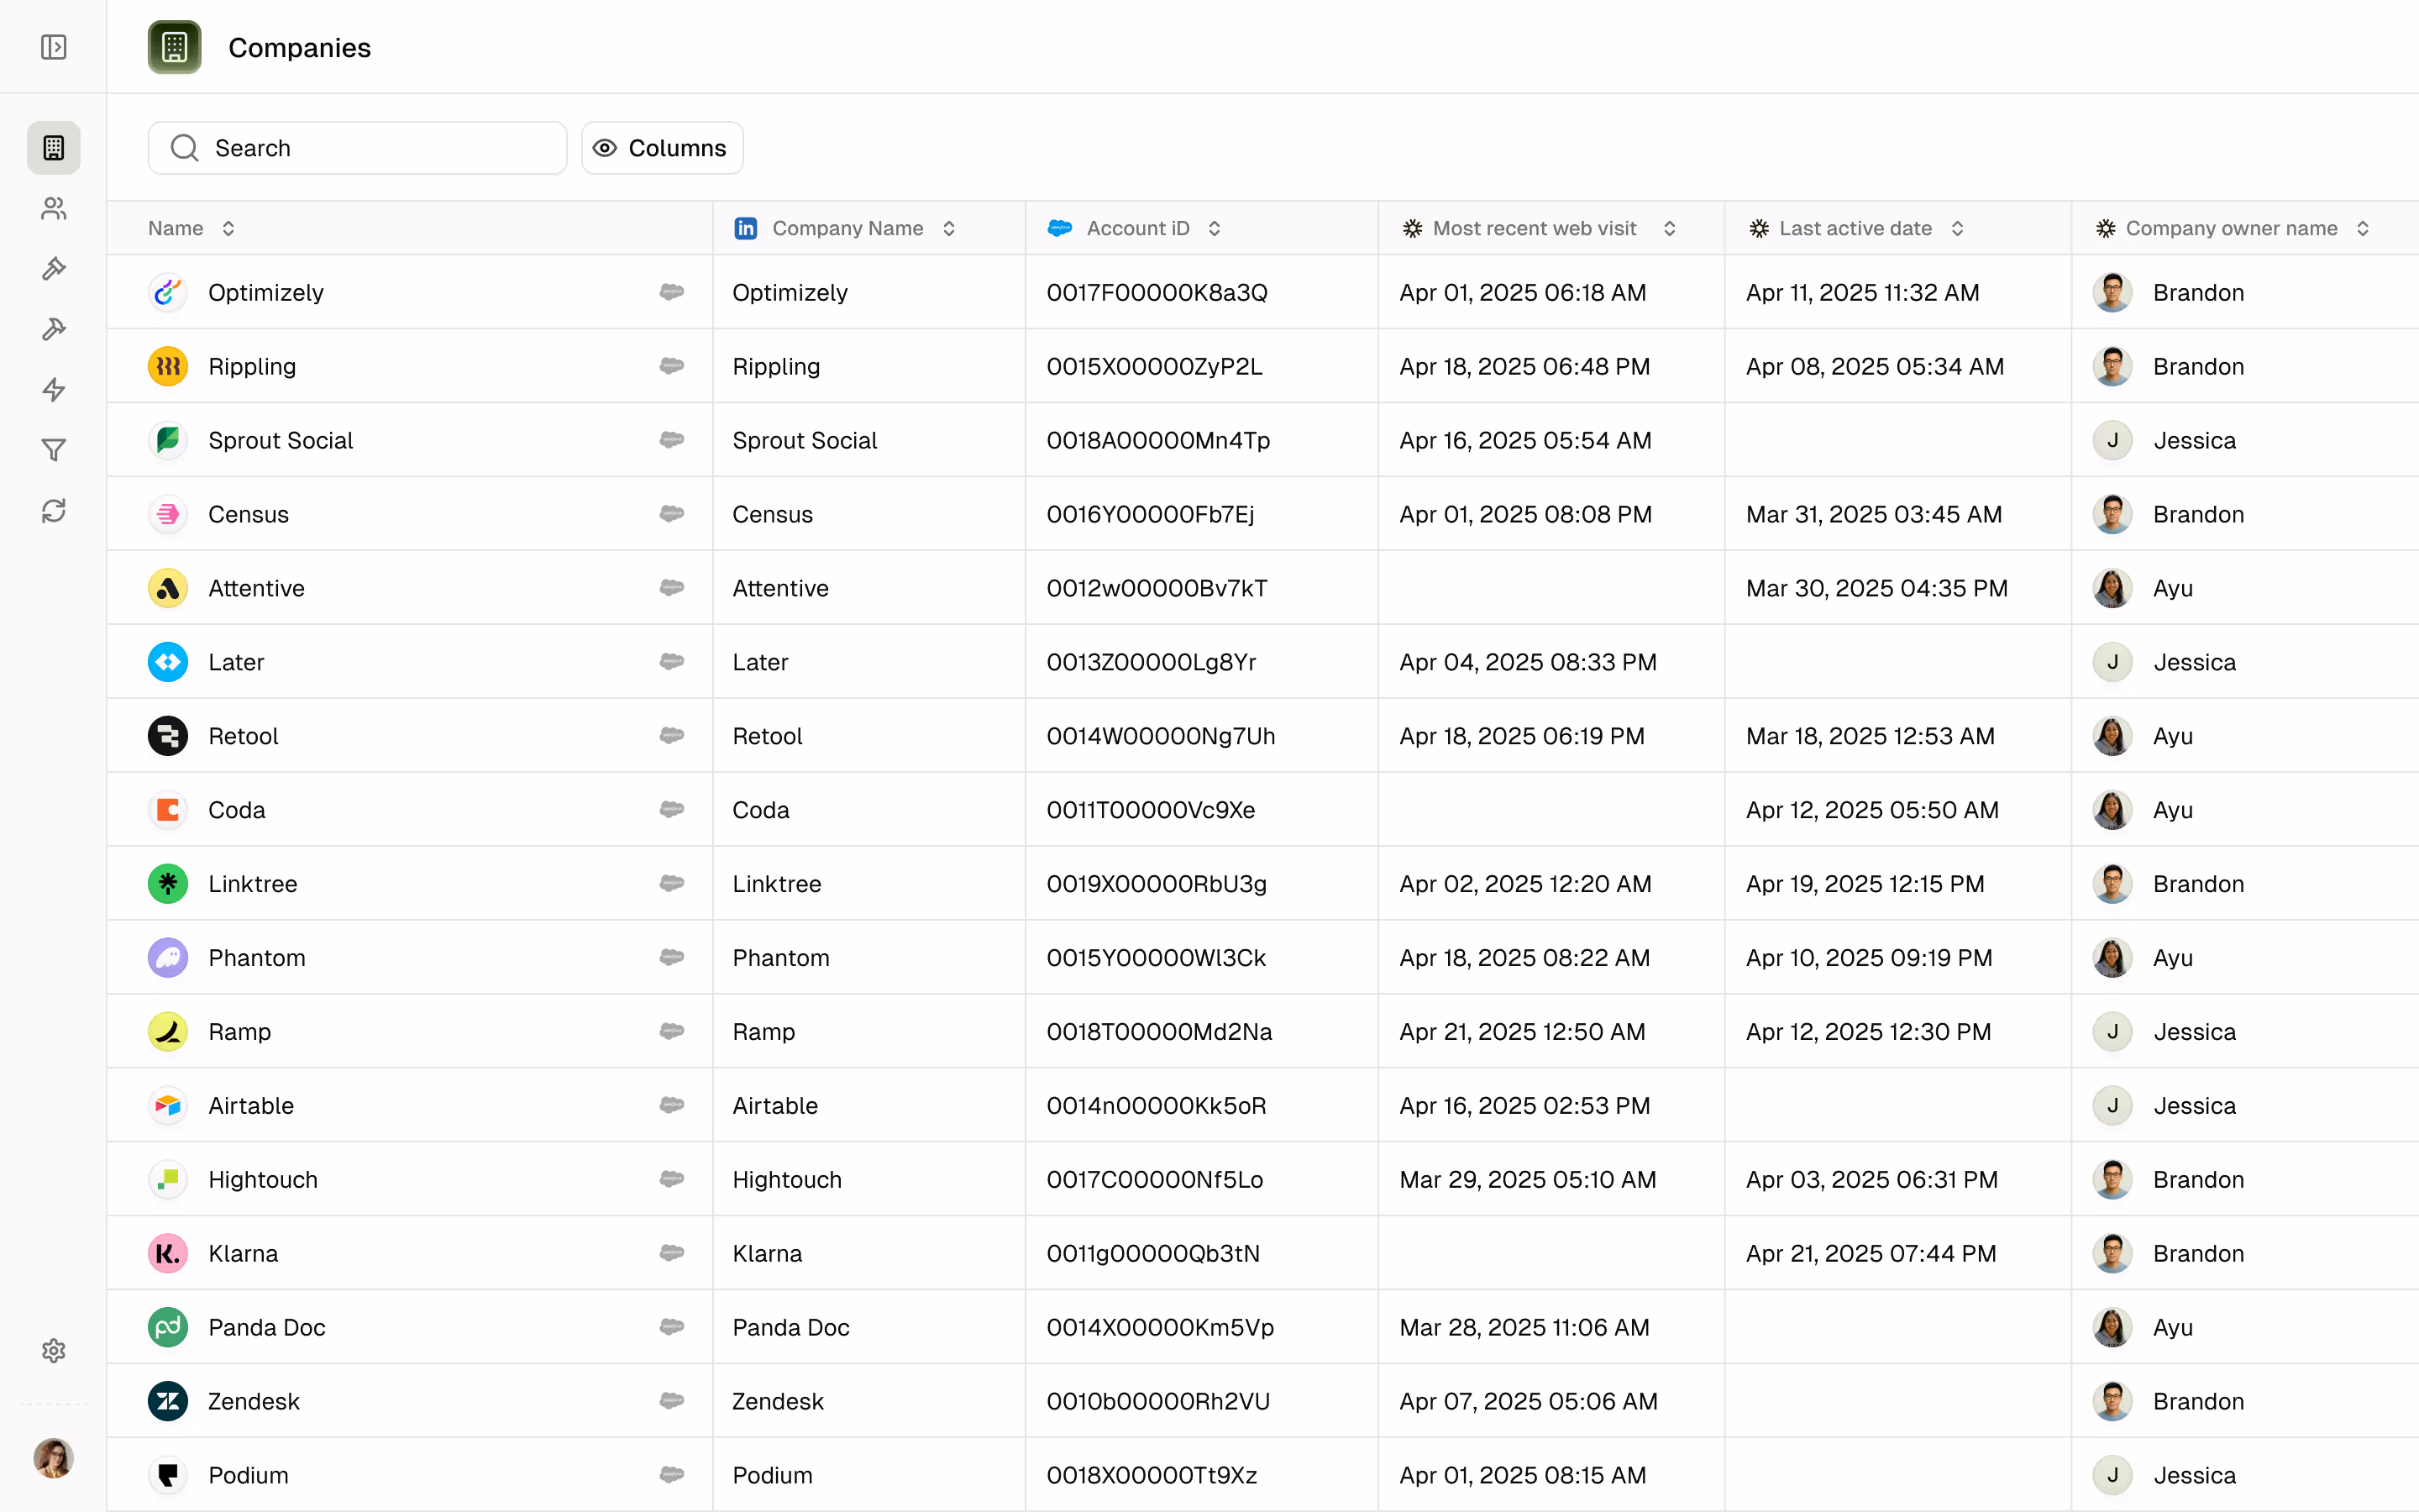2419x1512 pixels.
Task: Click the Attentive logo icon
Action: 168,588
